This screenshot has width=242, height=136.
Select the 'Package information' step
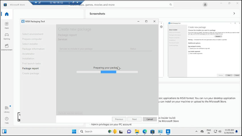[x=33, y=49]
